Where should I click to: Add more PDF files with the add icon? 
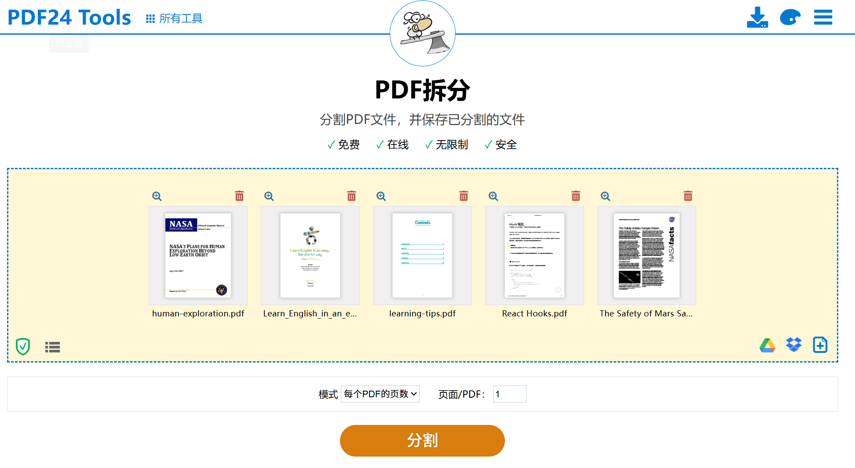point(820,345)
